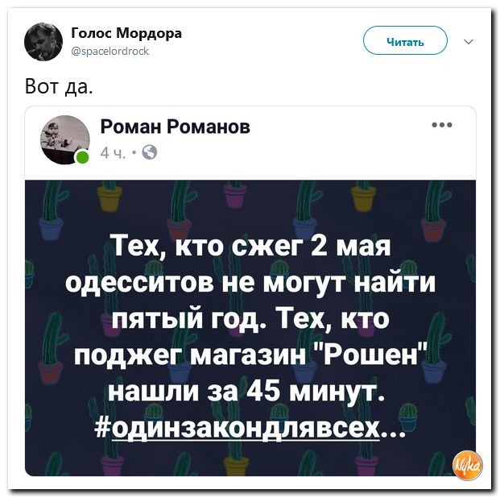The width and height of the screenshot is (500, 498).
Task: Click the green online status dot
Action: coord(83,157)
